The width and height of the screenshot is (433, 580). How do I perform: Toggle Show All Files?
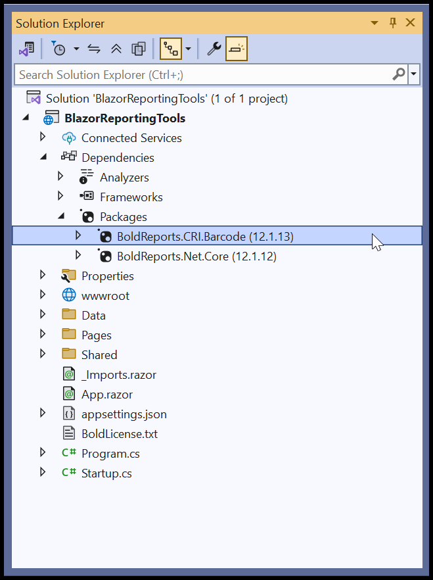click(139, 49)
